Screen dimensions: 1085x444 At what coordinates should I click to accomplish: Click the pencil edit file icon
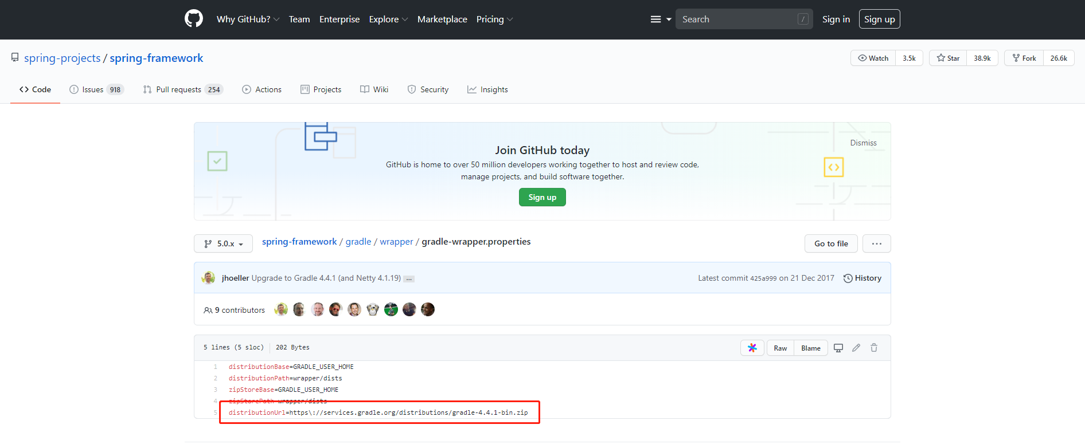pyautogui.click(x=856, y=348)
